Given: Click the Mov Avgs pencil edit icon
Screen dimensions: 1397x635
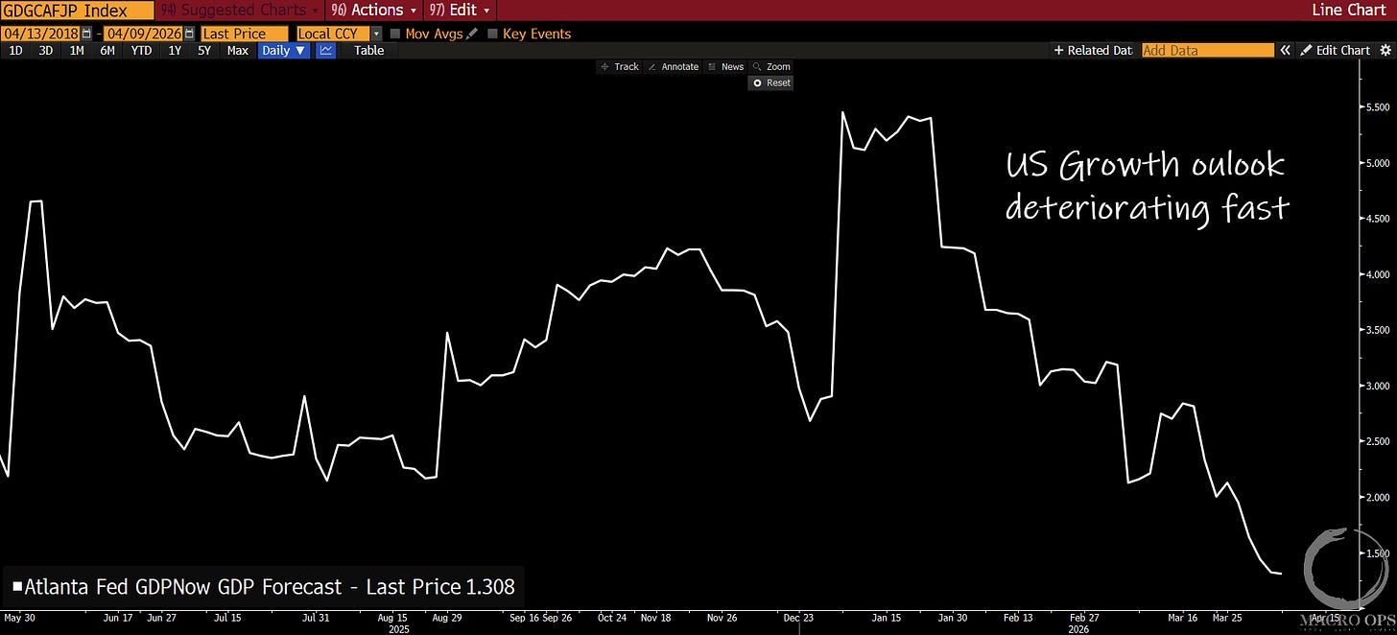Looking at the screenshot, I should (x=471, y=34).
